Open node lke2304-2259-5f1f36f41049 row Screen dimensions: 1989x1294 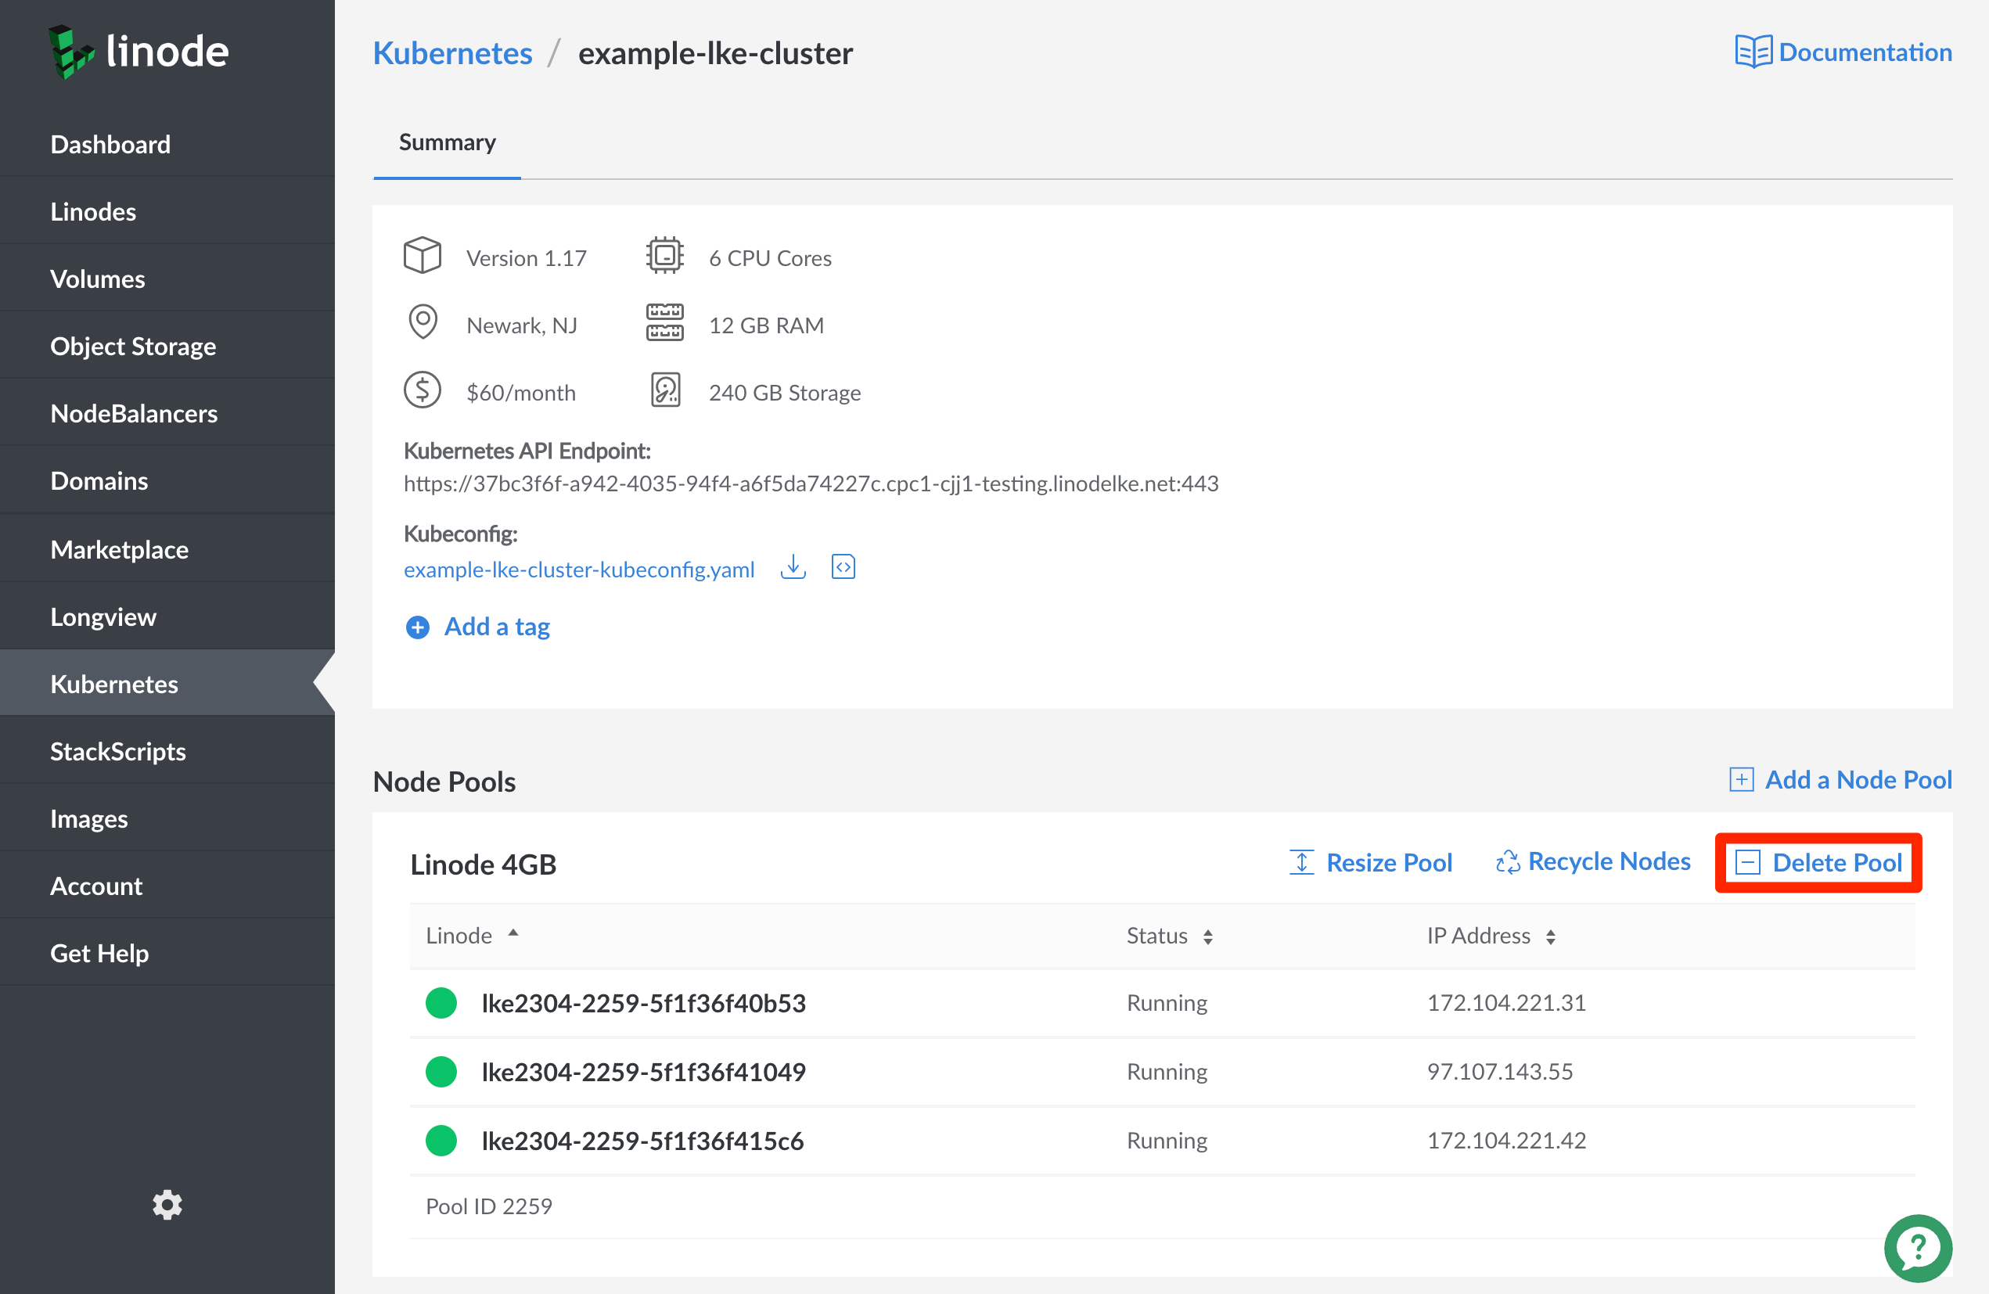(643, 1072)
